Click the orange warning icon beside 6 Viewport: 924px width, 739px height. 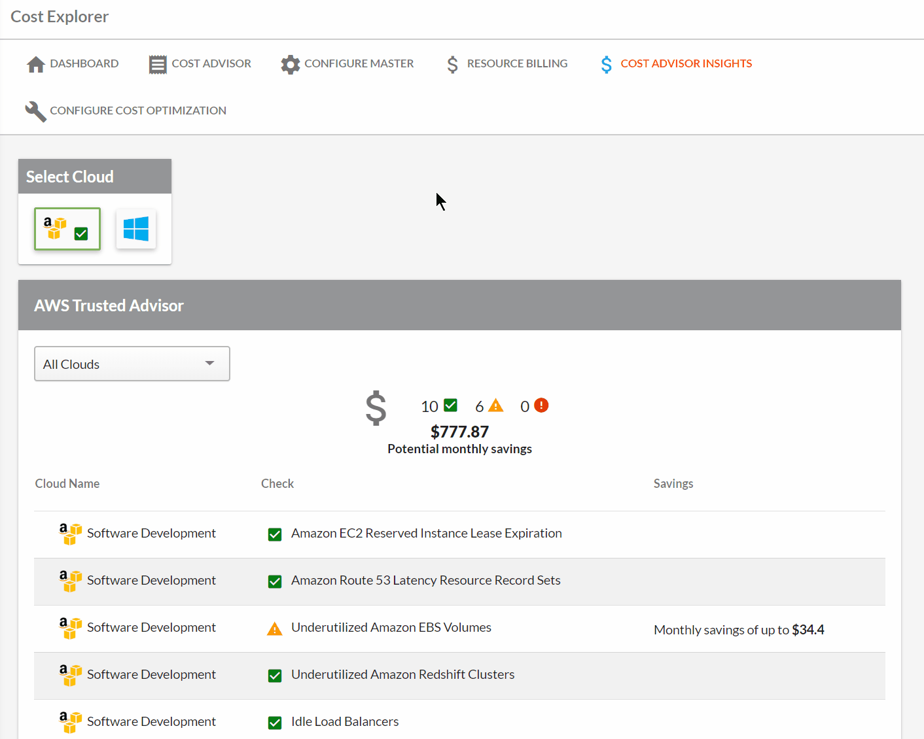click(496, 405)
